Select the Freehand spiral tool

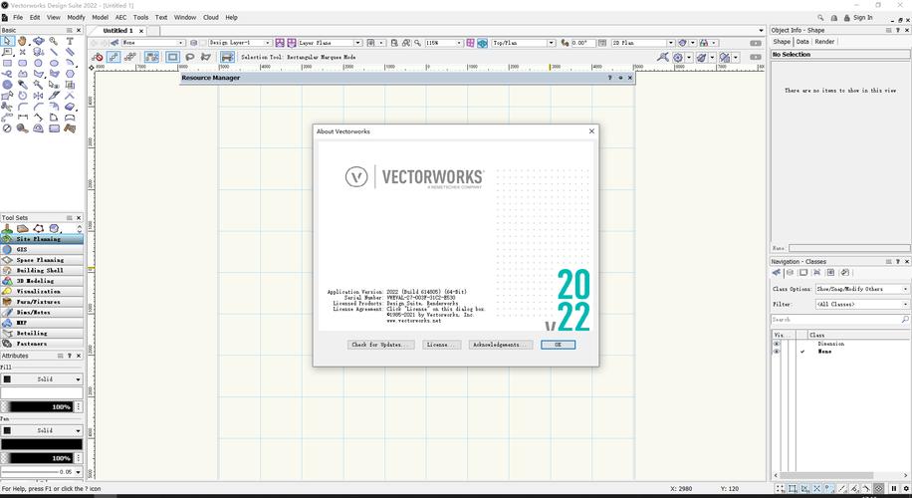[x=7, y=74]
